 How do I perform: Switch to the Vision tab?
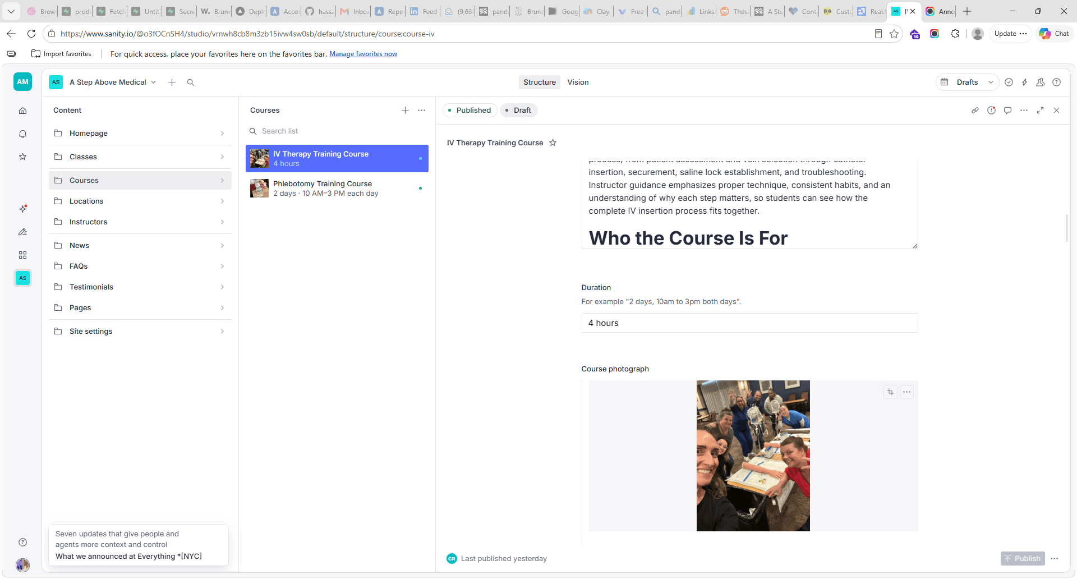[578, 82]
